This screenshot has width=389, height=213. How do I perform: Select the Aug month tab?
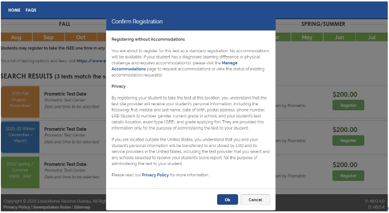click(x=16, y=37)
